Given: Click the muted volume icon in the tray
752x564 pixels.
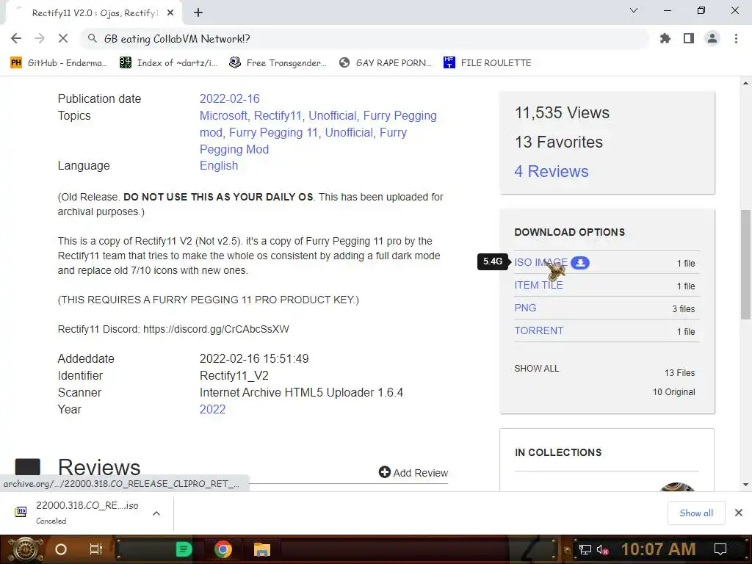Looking at the screenshot, I should pyautogui.click(x=602, y=549).
